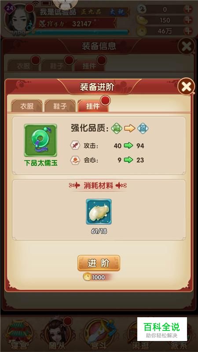Tap the player avatar portrait
This screenshot has width=198, height=352.
point(20,19)
